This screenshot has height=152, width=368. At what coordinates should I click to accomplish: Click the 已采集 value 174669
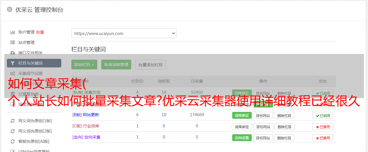(197, 115)
